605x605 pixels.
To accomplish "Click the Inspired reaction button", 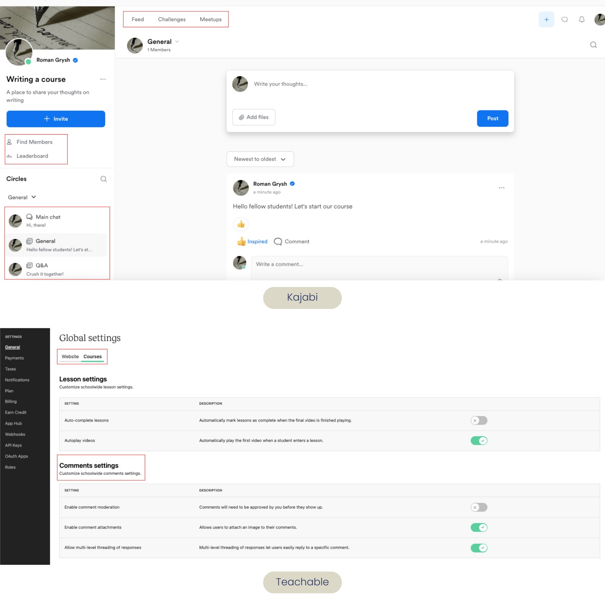I will click(x=252, y=241).
